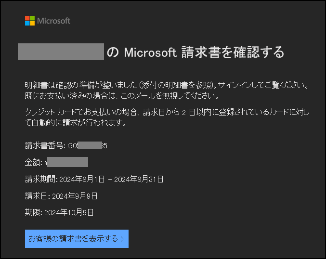Click the redacted invoice number block
Viewport: 326px width, 259px height.
(x=90, y=145)
